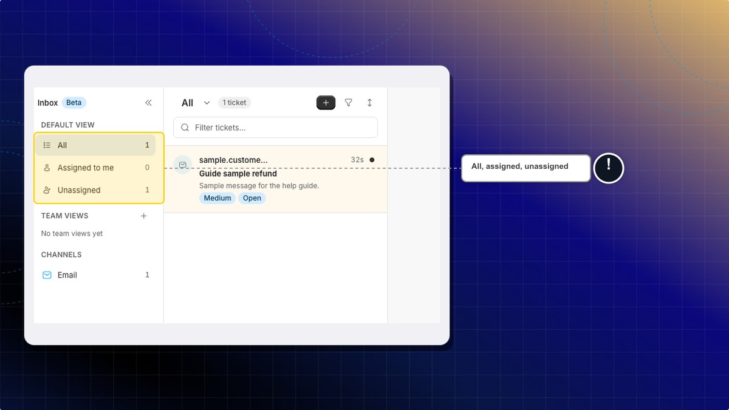This screenshot has height=410, width=729.
Task: Click the CHANNELS section heading
Action: (61, 255)
